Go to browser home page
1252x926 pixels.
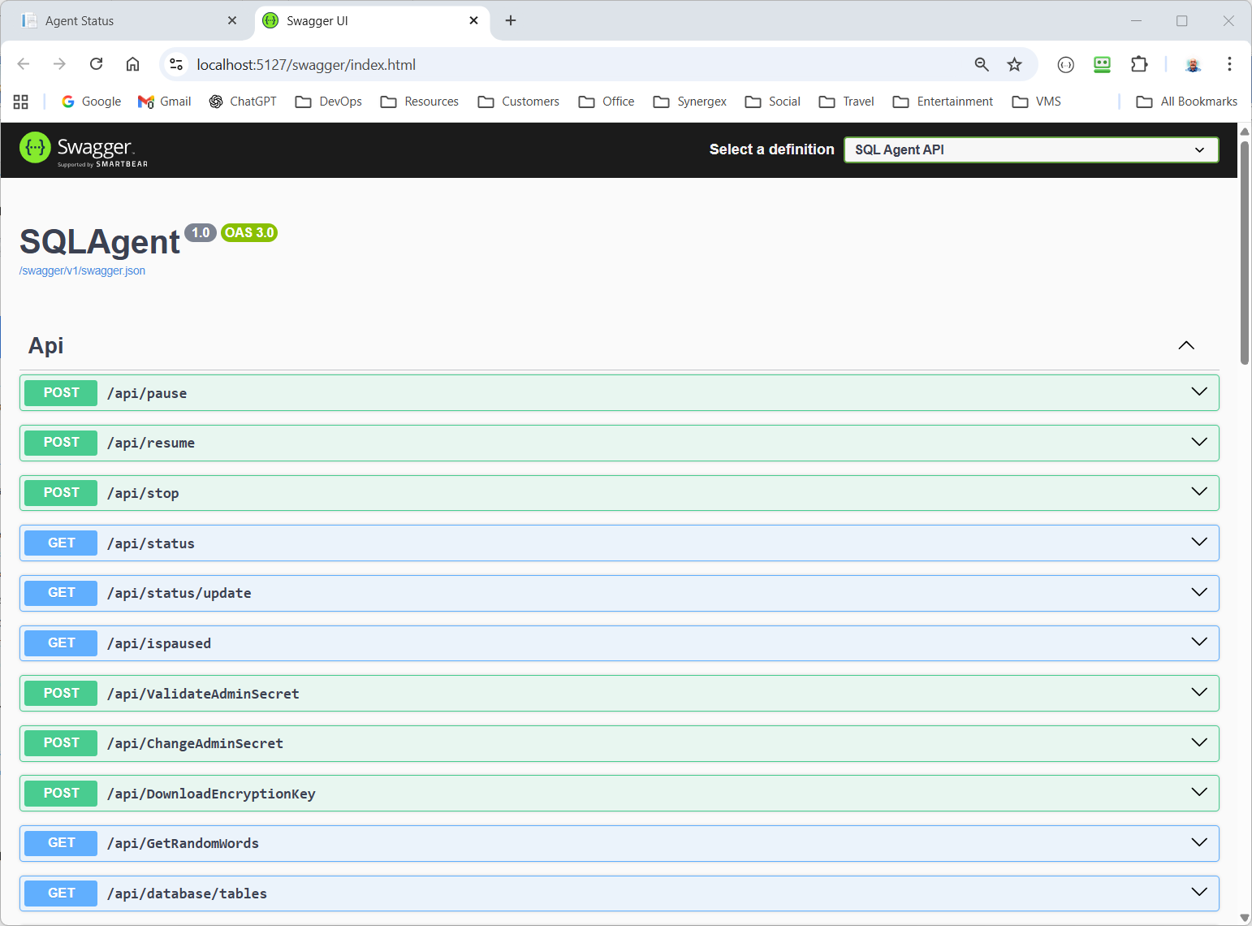point(132,64)
